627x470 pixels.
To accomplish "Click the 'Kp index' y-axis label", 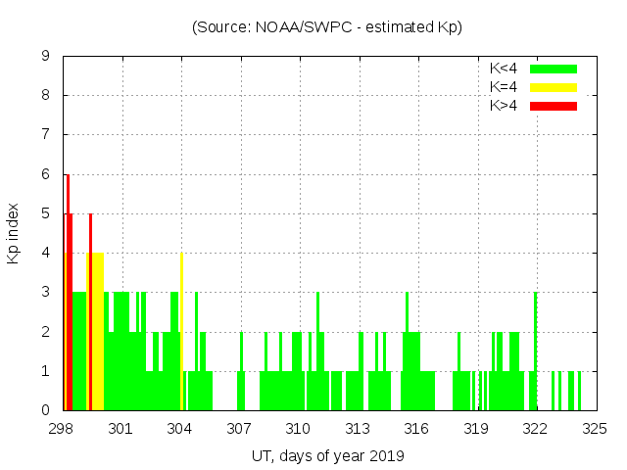I will click(x=14, y=233).
